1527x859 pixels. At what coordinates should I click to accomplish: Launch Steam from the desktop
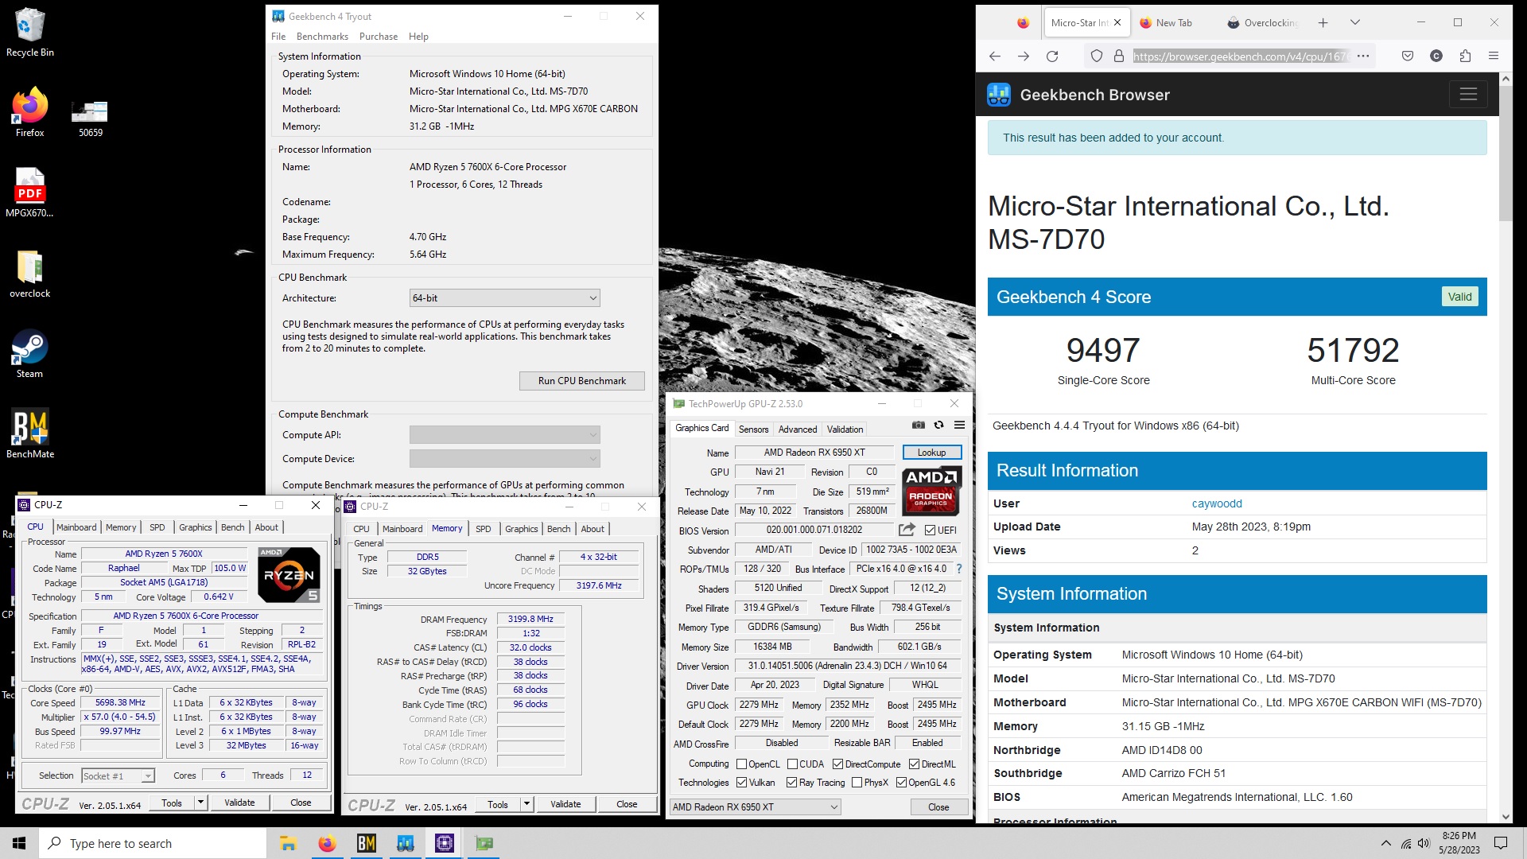[29, 355]
